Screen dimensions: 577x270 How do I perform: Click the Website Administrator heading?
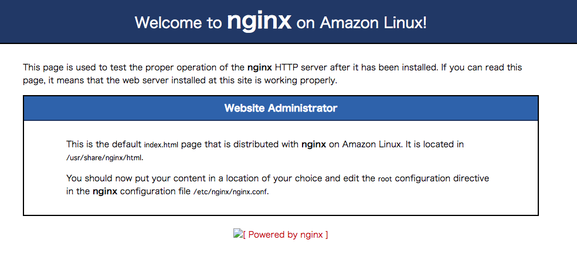(x=280, y=109)
